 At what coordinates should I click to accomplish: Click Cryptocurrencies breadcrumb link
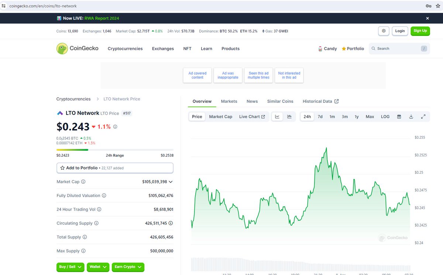73,99
